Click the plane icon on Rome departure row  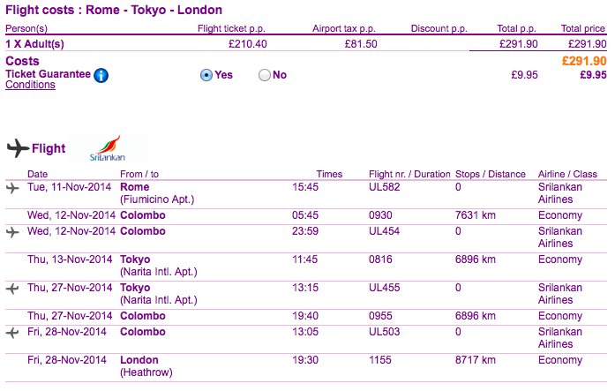(x=12, y=188)
